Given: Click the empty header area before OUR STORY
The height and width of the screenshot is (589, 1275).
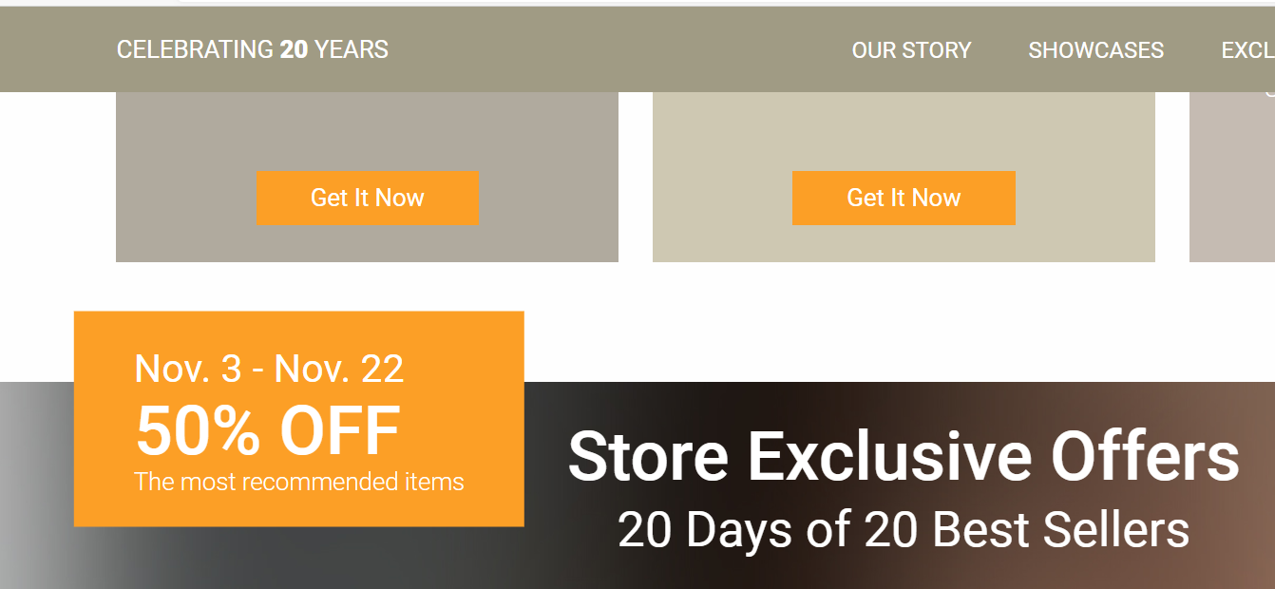Looking at the screenshot, I should [x=618, y=49].
